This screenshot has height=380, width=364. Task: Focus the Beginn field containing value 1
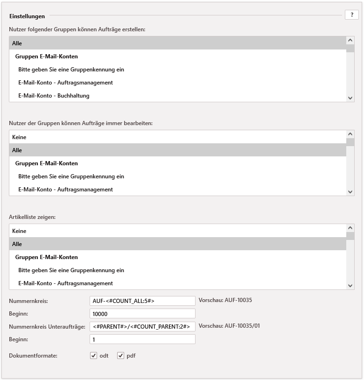point(142,339)
